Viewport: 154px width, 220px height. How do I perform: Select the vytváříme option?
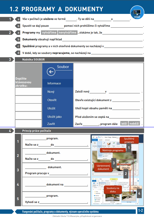[x=49, y=32]
